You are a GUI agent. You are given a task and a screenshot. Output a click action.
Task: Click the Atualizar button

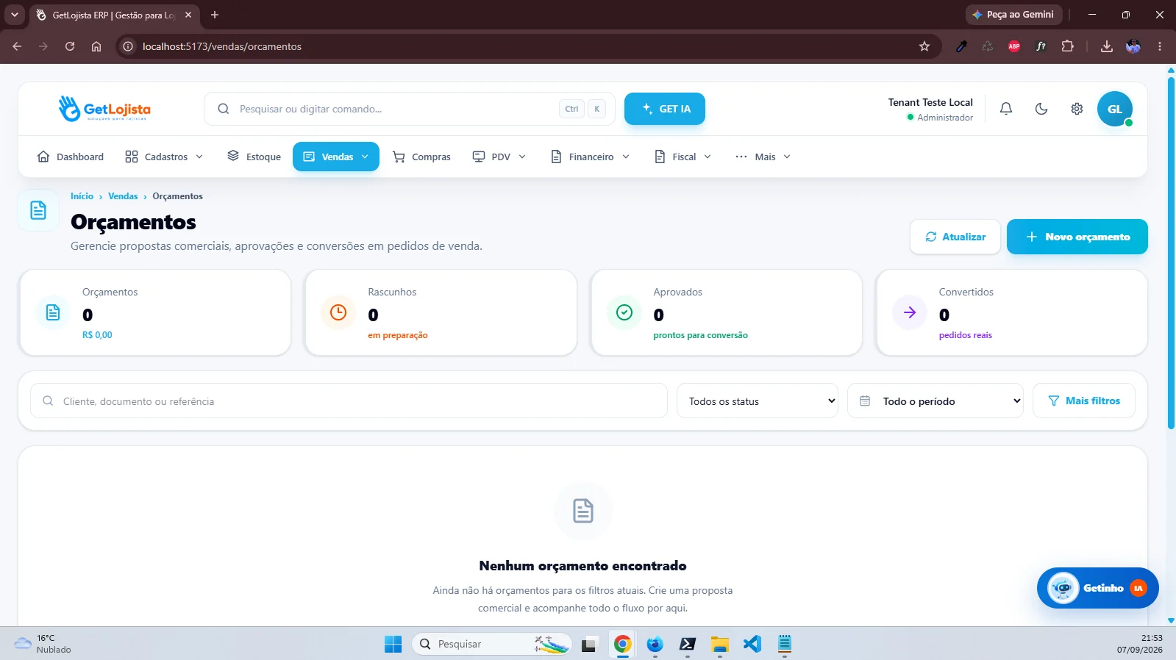(x=955, y=237)
